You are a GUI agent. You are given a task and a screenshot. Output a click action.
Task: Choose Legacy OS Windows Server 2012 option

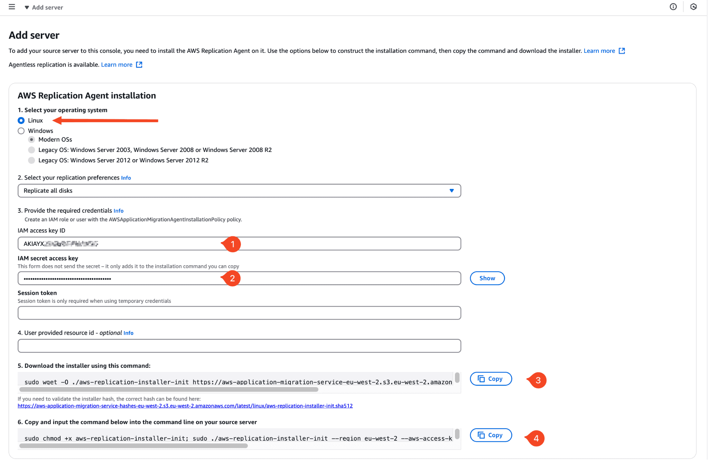point(31,160)
